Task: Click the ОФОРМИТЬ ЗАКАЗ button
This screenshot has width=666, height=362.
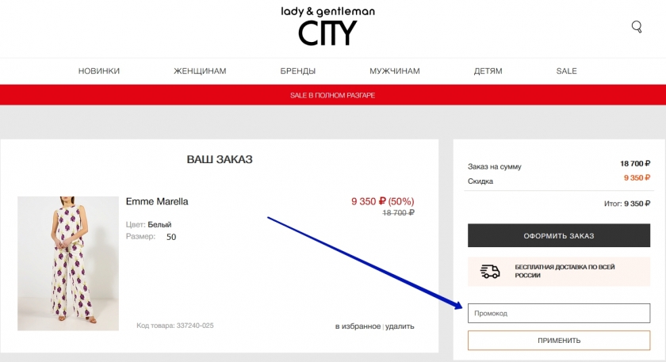Action: click(x=559, y=235)
